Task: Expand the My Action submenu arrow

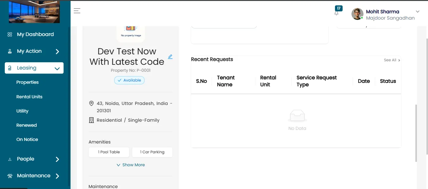Action: (57, 52)
